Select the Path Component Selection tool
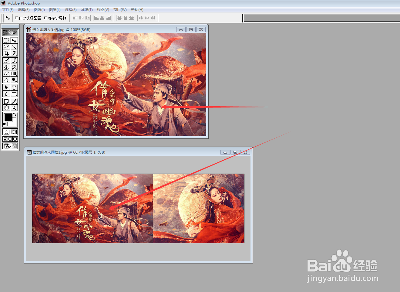The height and width of the screenshot is (292, 400). click(6, 87)
